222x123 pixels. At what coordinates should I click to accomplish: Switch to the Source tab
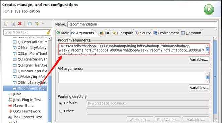(143, 33)
